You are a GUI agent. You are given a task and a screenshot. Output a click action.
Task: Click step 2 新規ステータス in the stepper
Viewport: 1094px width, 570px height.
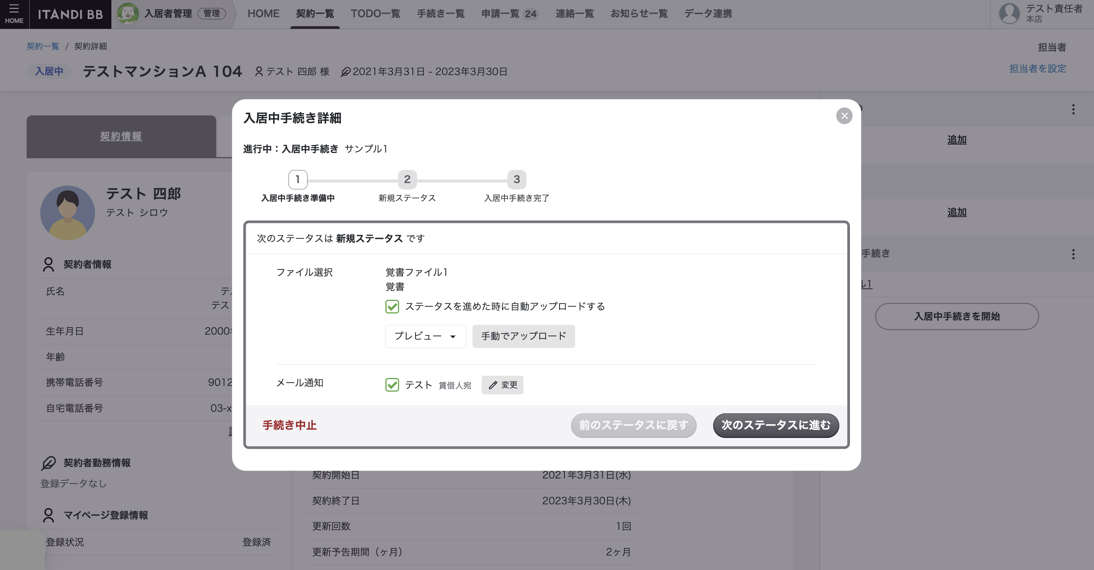(x=407, y=180)
